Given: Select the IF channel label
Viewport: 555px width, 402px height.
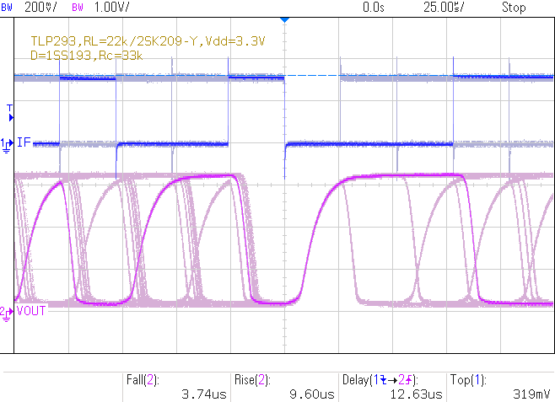Looking at the screenshot, I should click(24, 144).
